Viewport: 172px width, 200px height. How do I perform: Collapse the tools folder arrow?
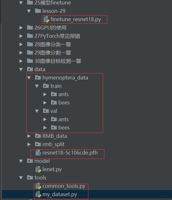point(21,178)
